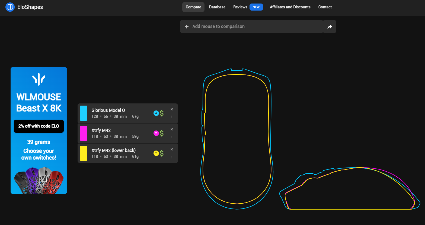This screenshot has width=425, height=225.
Task: Remove Xtrfy M42 from comparison
Action: (172, 129)
